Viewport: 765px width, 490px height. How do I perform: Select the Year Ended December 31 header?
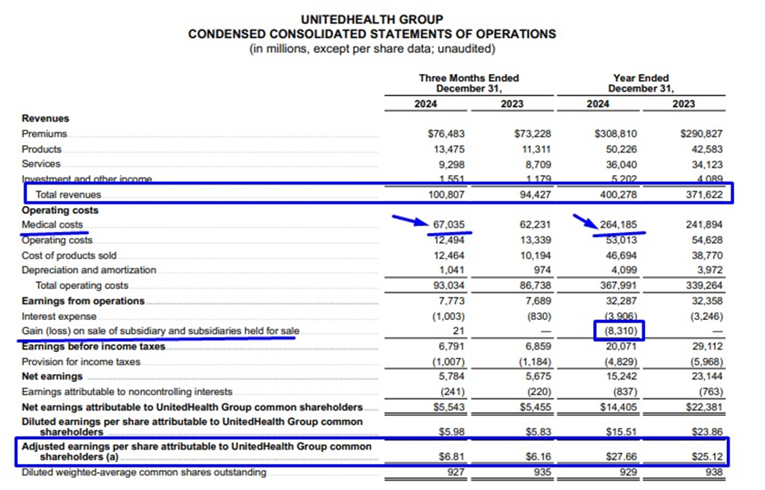tap(641, 84)
